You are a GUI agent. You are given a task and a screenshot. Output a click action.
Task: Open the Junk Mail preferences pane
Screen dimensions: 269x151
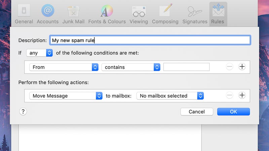point(73,14)
